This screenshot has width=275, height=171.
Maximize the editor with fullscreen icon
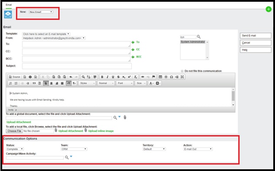click(182, 77)
